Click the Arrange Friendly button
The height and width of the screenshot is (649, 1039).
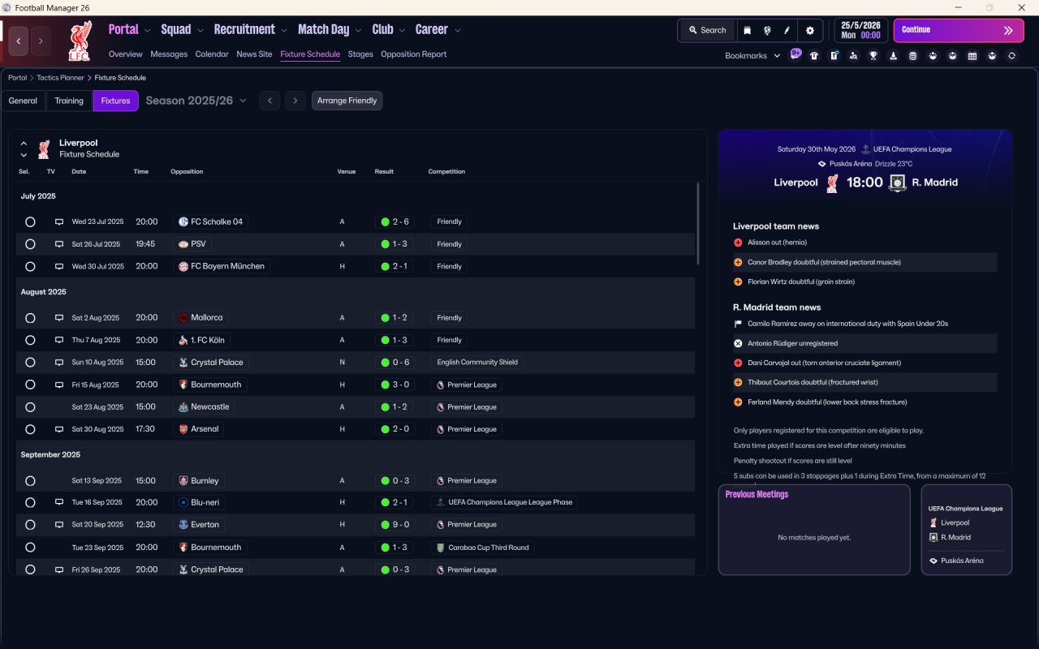347,101
